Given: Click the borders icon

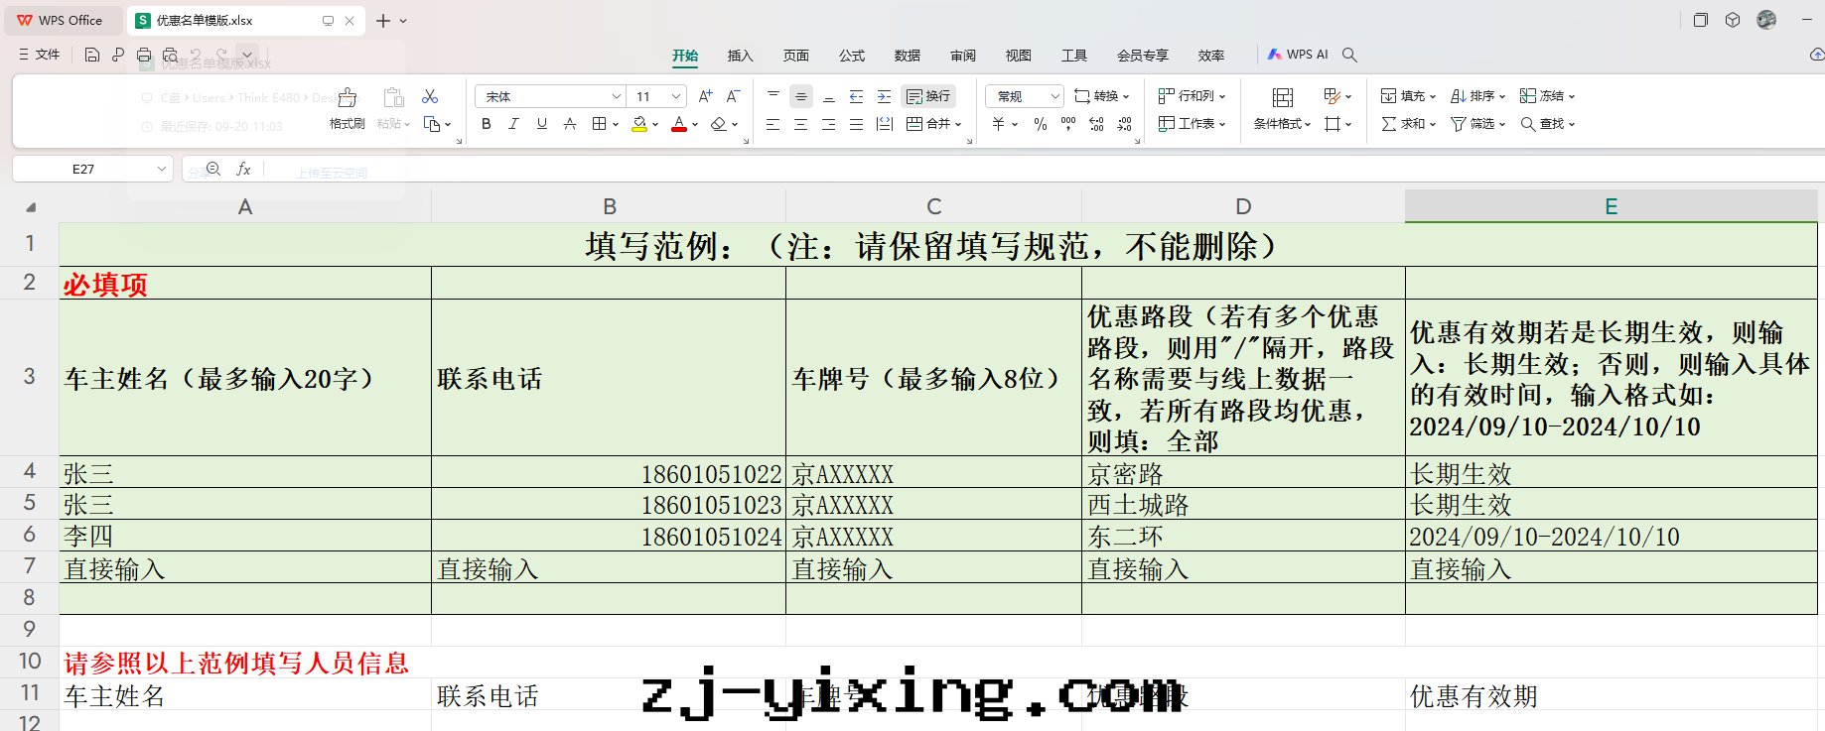Looking at the screenshot, I should click(599, 124).
